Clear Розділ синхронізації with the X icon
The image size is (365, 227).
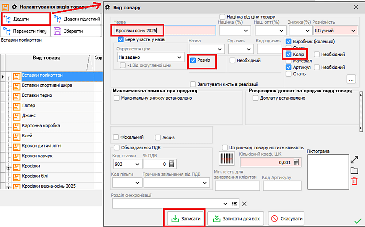245,204
